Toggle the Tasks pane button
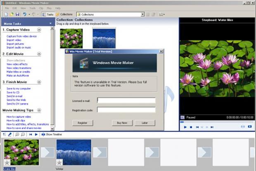Screen dimensions: 256x171 [x=47, y=14]
